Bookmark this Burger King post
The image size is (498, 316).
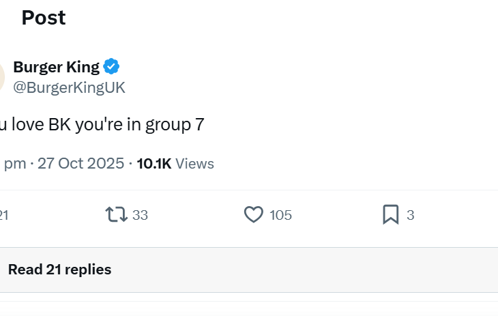pyautogui.click(x=390, y=215)
